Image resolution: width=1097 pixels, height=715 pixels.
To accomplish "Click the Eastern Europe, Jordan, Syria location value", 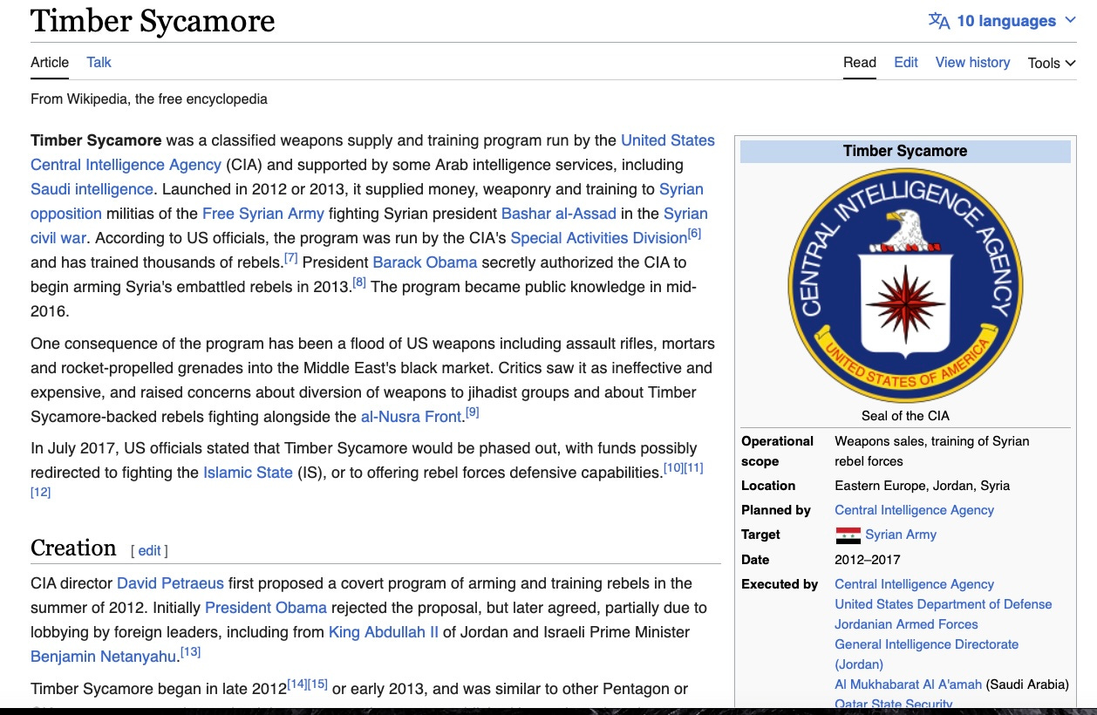I will (922, 486).
